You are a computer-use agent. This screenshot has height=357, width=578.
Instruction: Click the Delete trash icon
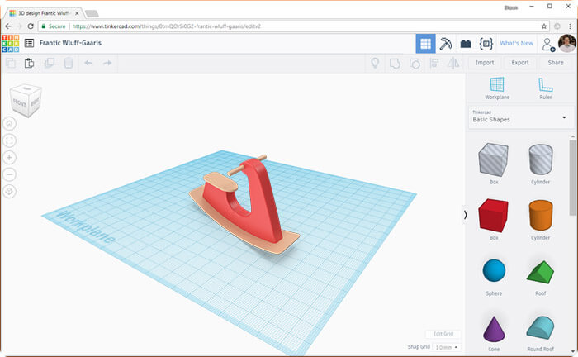tap(69, 63)
